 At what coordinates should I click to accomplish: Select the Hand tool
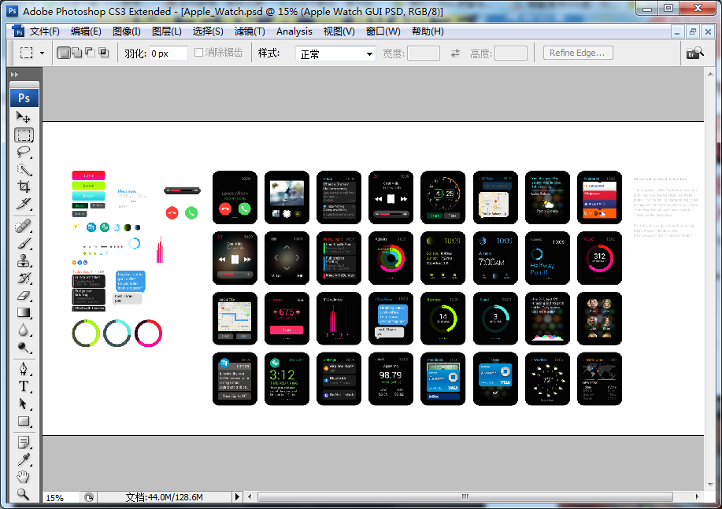pos(24,477)
